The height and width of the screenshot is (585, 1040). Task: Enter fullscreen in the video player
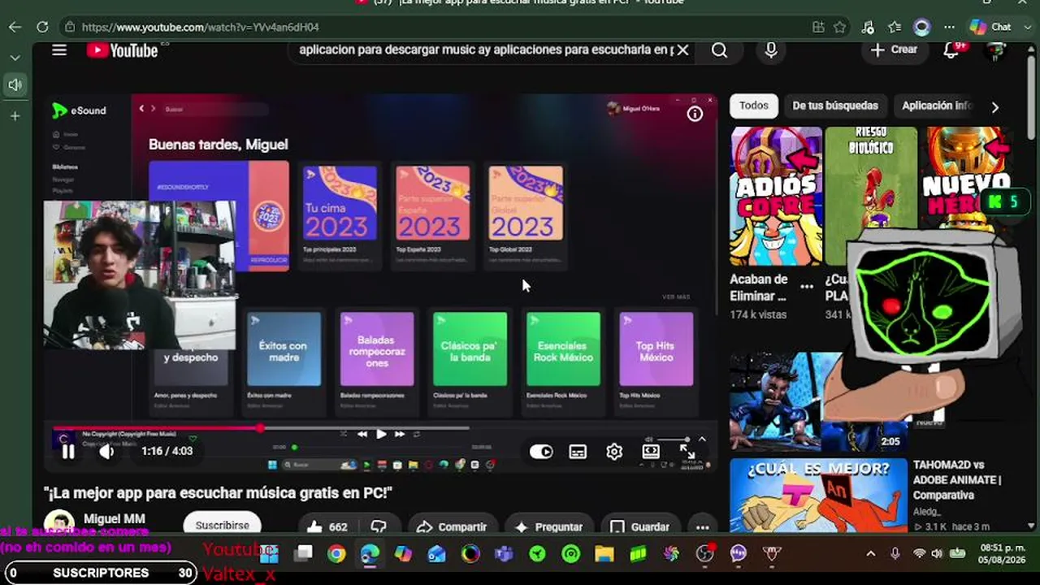pos(687,452)
